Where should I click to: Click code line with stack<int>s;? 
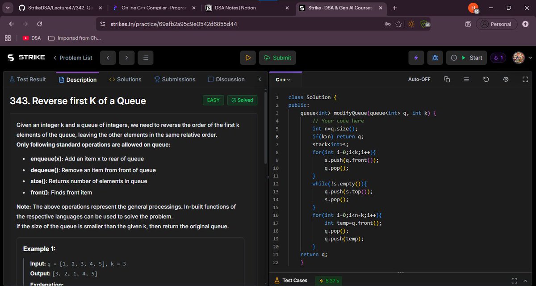coord(330,144)
